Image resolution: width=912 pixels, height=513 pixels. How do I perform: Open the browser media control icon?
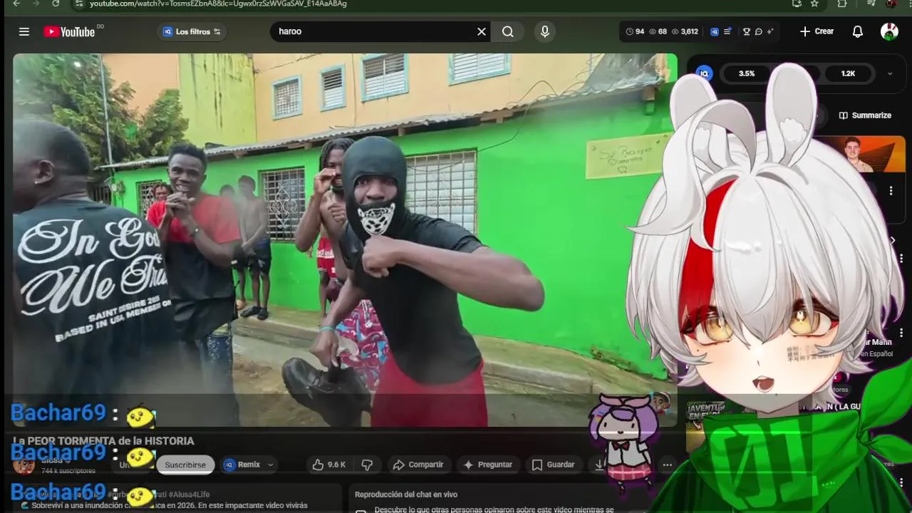point(871,4)
